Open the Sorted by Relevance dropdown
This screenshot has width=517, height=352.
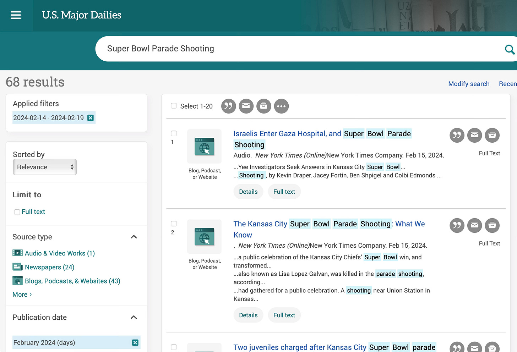click(x=45, y=167)
